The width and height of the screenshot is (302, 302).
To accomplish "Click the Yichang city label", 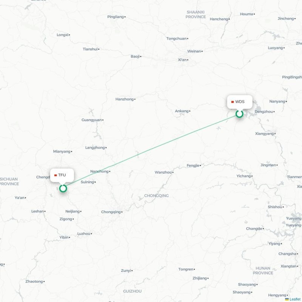I will coord(244,176).
